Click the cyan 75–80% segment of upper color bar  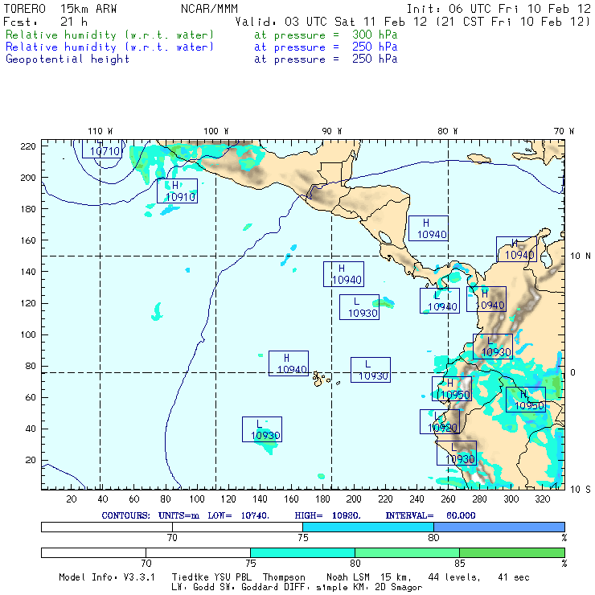[368, 527]
